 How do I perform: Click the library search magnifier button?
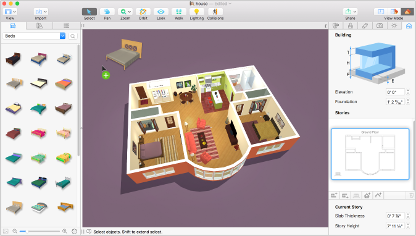tap(73, 36)
